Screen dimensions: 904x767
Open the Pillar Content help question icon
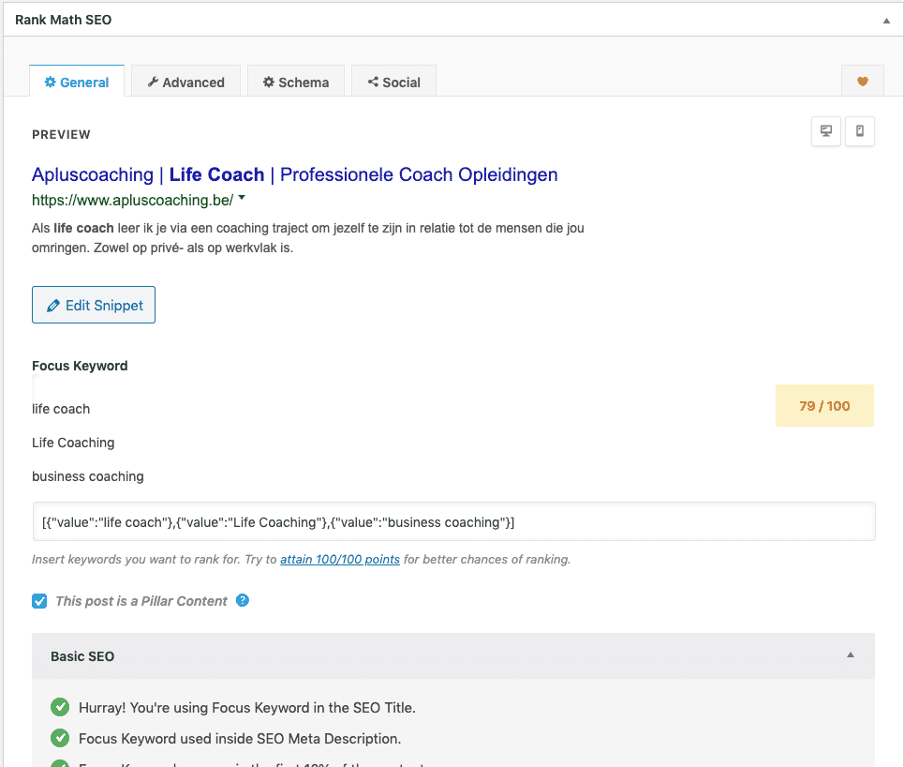(x=243, y=600)
